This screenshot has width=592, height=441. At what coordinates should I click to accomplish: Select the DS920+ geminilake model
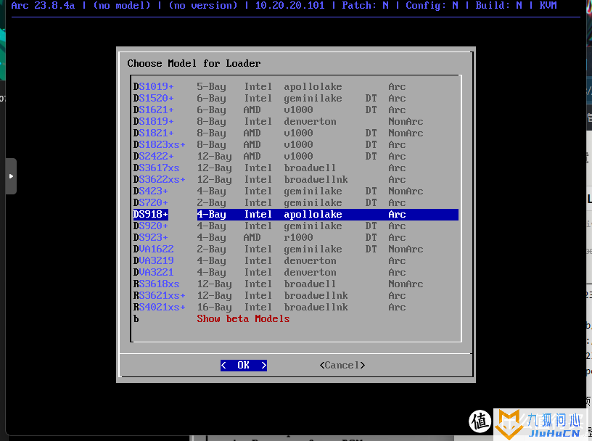point(295,226)
